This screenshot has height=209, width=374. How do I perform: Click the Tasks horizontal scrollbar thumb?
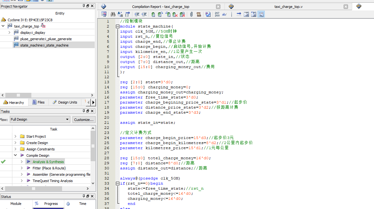point(34,188)
